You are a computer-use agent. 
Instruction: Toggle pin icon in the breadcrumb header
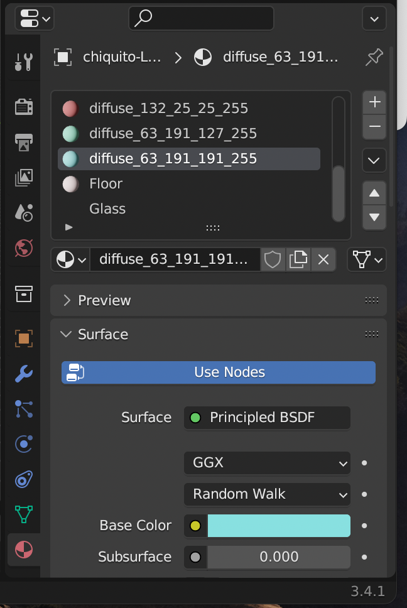(374, 57)
